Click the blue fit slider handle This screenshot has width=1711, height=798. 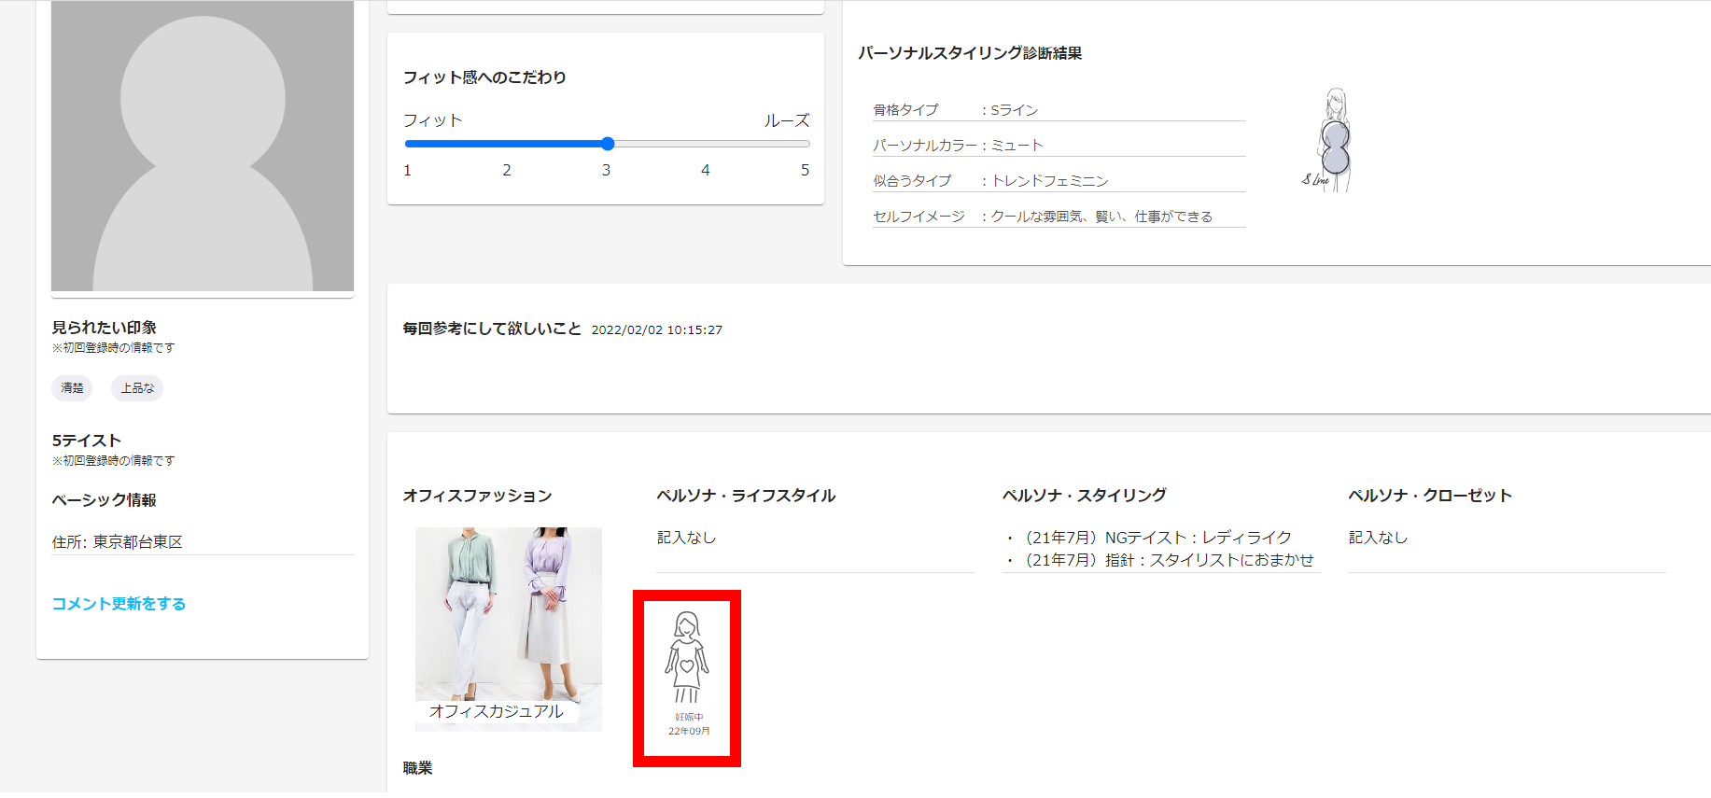608,144
